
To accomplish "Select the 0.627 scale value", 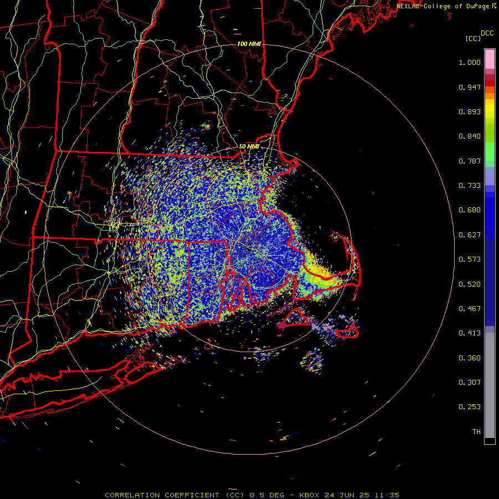I will coord(470,235).
